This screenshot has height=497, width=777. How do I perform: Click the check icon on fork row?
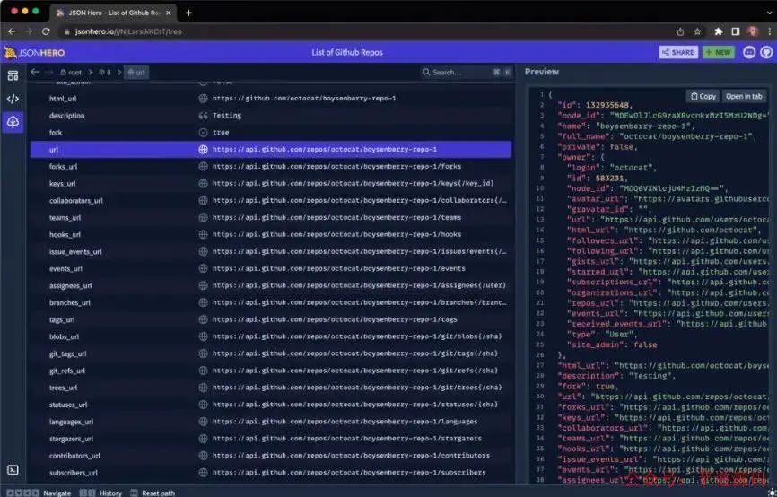203,132
